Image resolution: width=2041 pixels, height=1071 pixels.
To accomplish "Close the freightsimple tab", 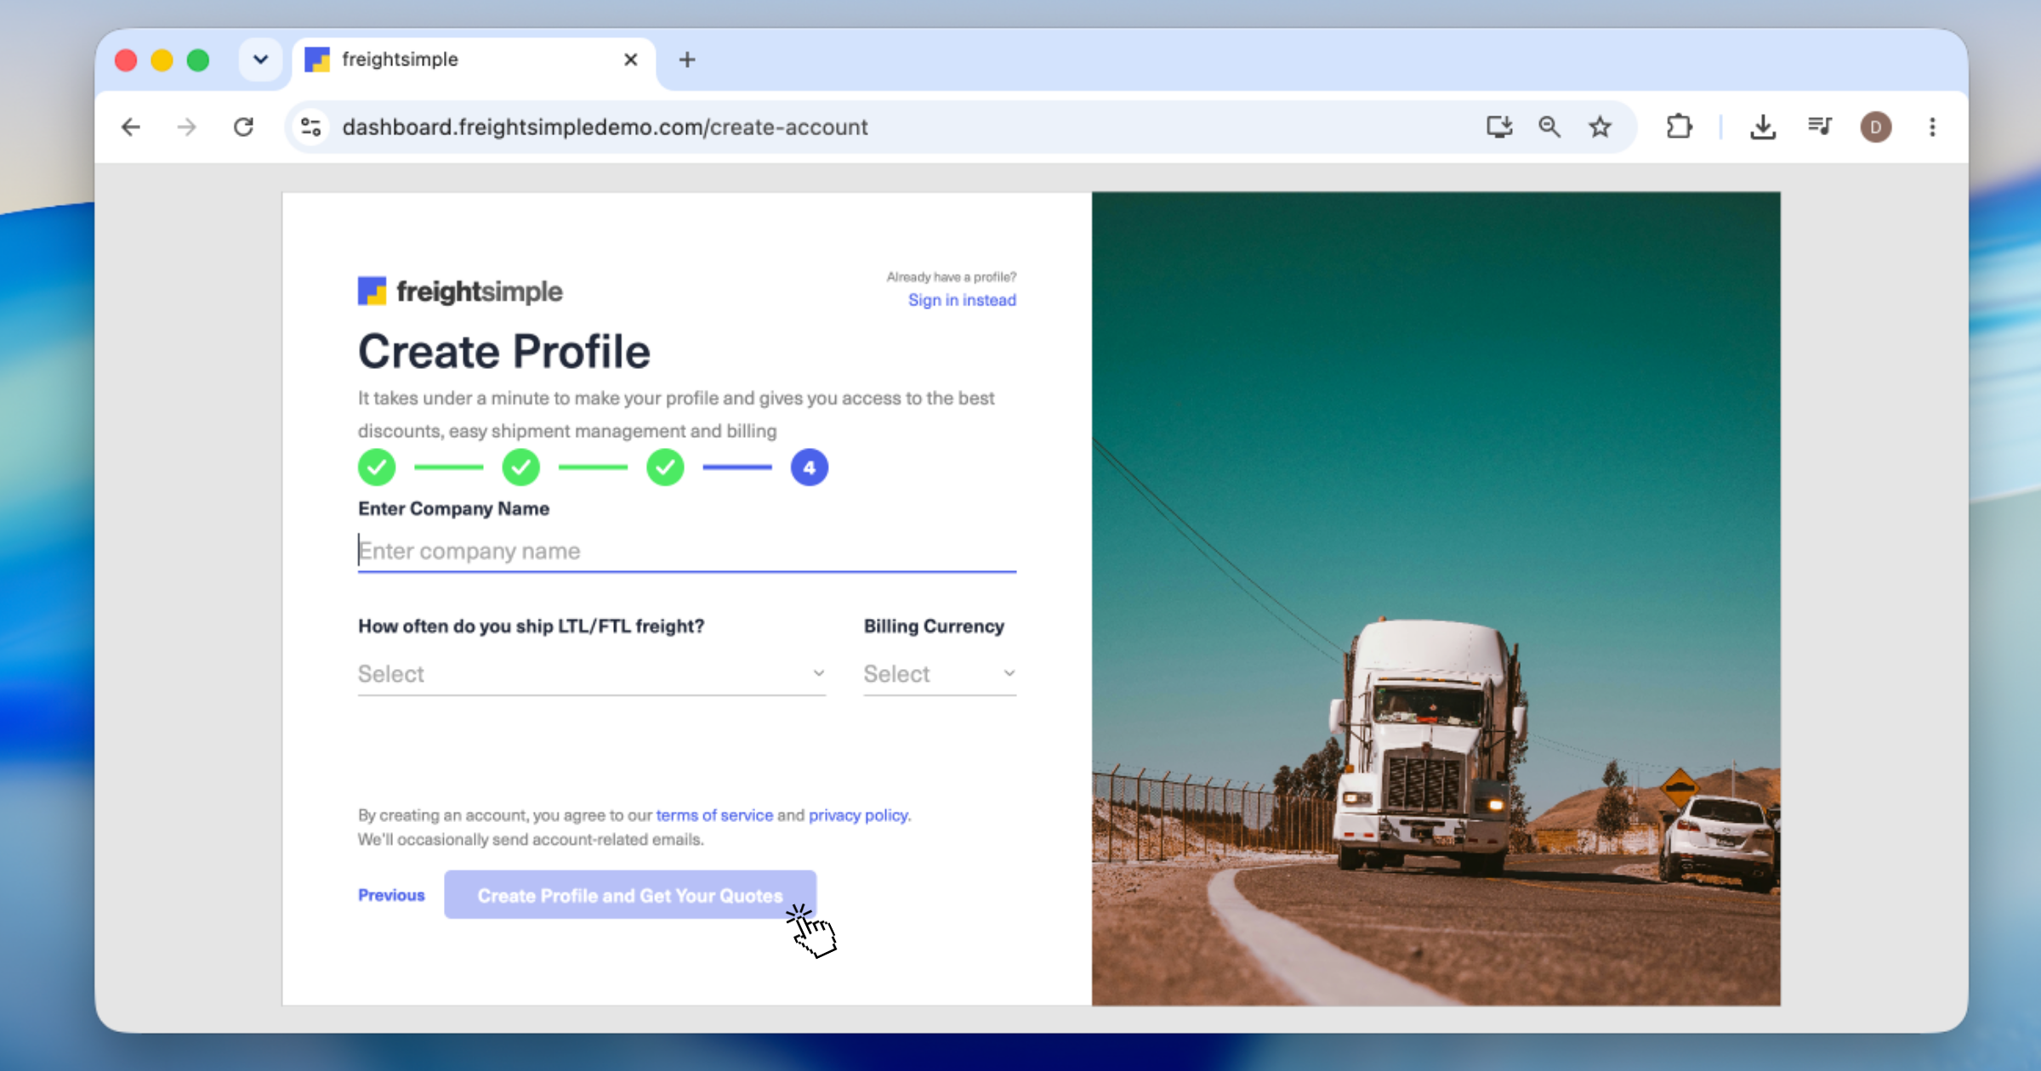I will pos(630,59).
